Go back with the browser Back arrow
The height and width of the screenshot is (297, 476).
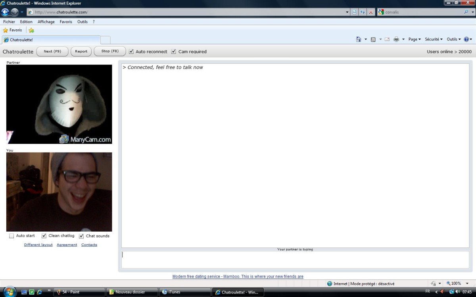(6, 12)
